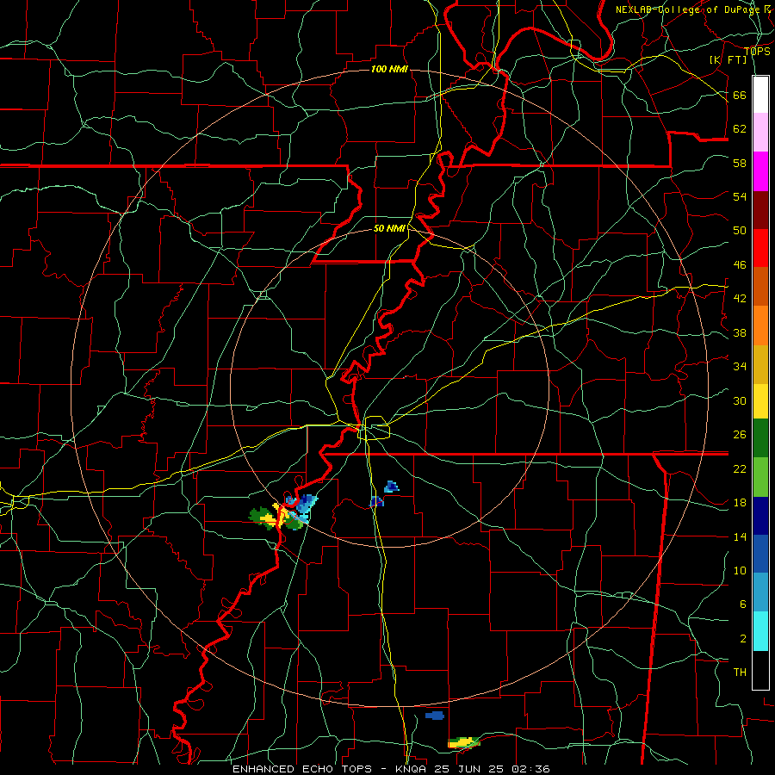Click the 30 value on the legend
The width and height of the screenshot is (775, 775).
tap(740, 400)
